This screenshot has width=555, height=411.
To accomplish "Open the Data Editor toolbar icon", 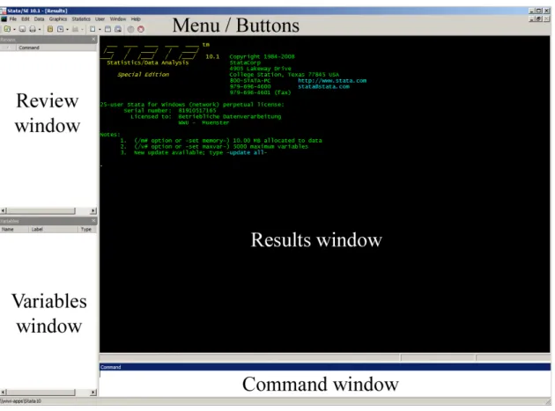I will (x=107, y=29).
